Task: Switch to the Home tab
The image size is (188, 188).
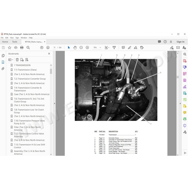Action: click(x=5, y=42)
